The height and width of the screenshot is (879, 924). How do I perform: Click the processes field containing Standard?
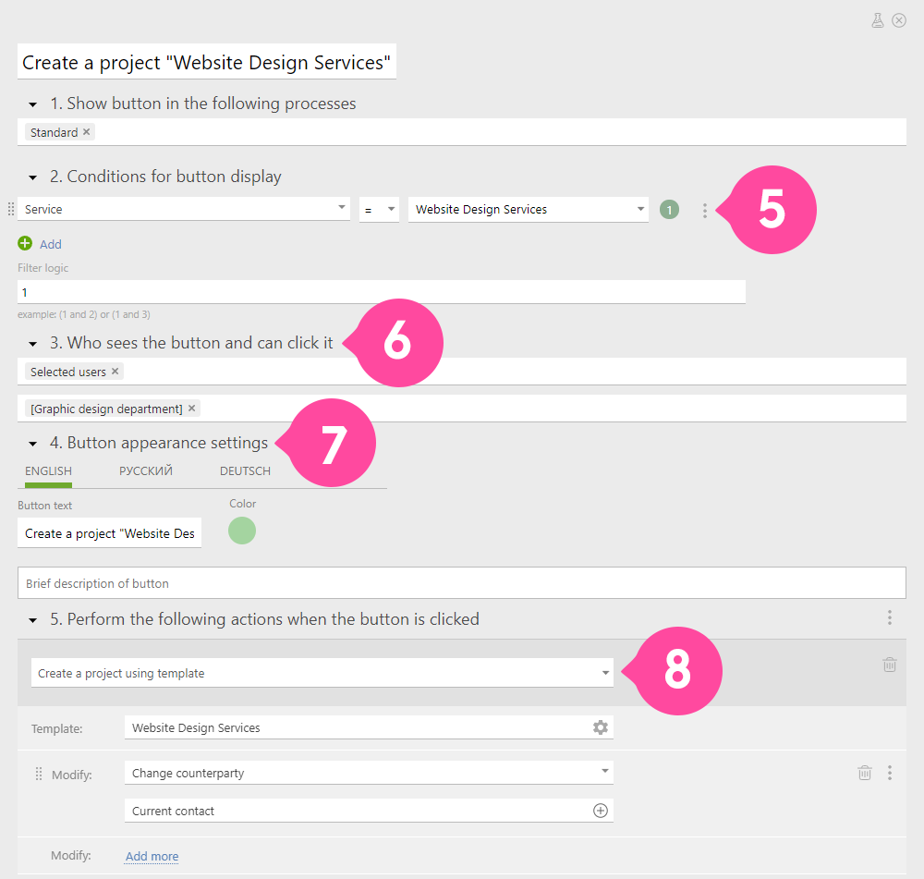(462, 132)
